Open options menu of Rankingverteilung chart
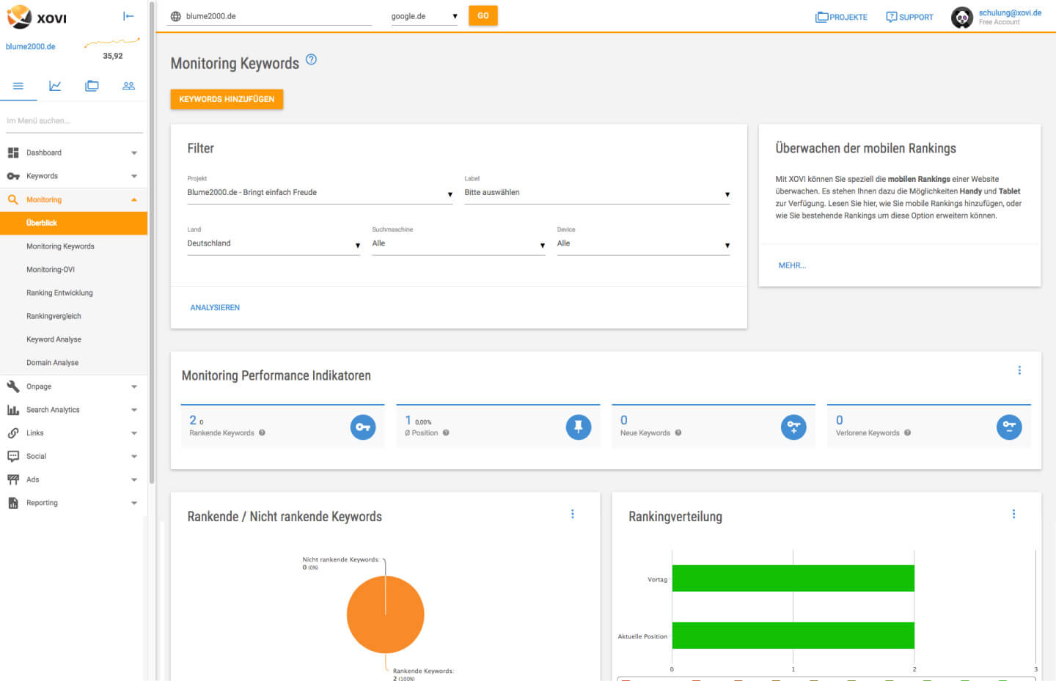This screenshot has width=1056, height=681. [1014, 514]
